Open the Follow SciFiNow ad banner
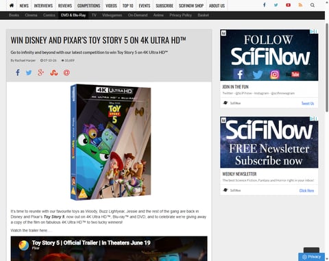This screenshot has width=329, height=261. (269, 55)
